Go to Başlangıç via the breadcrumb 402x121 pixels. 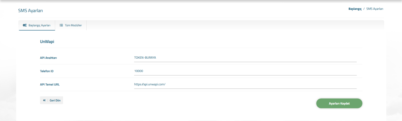click(355, 9)
